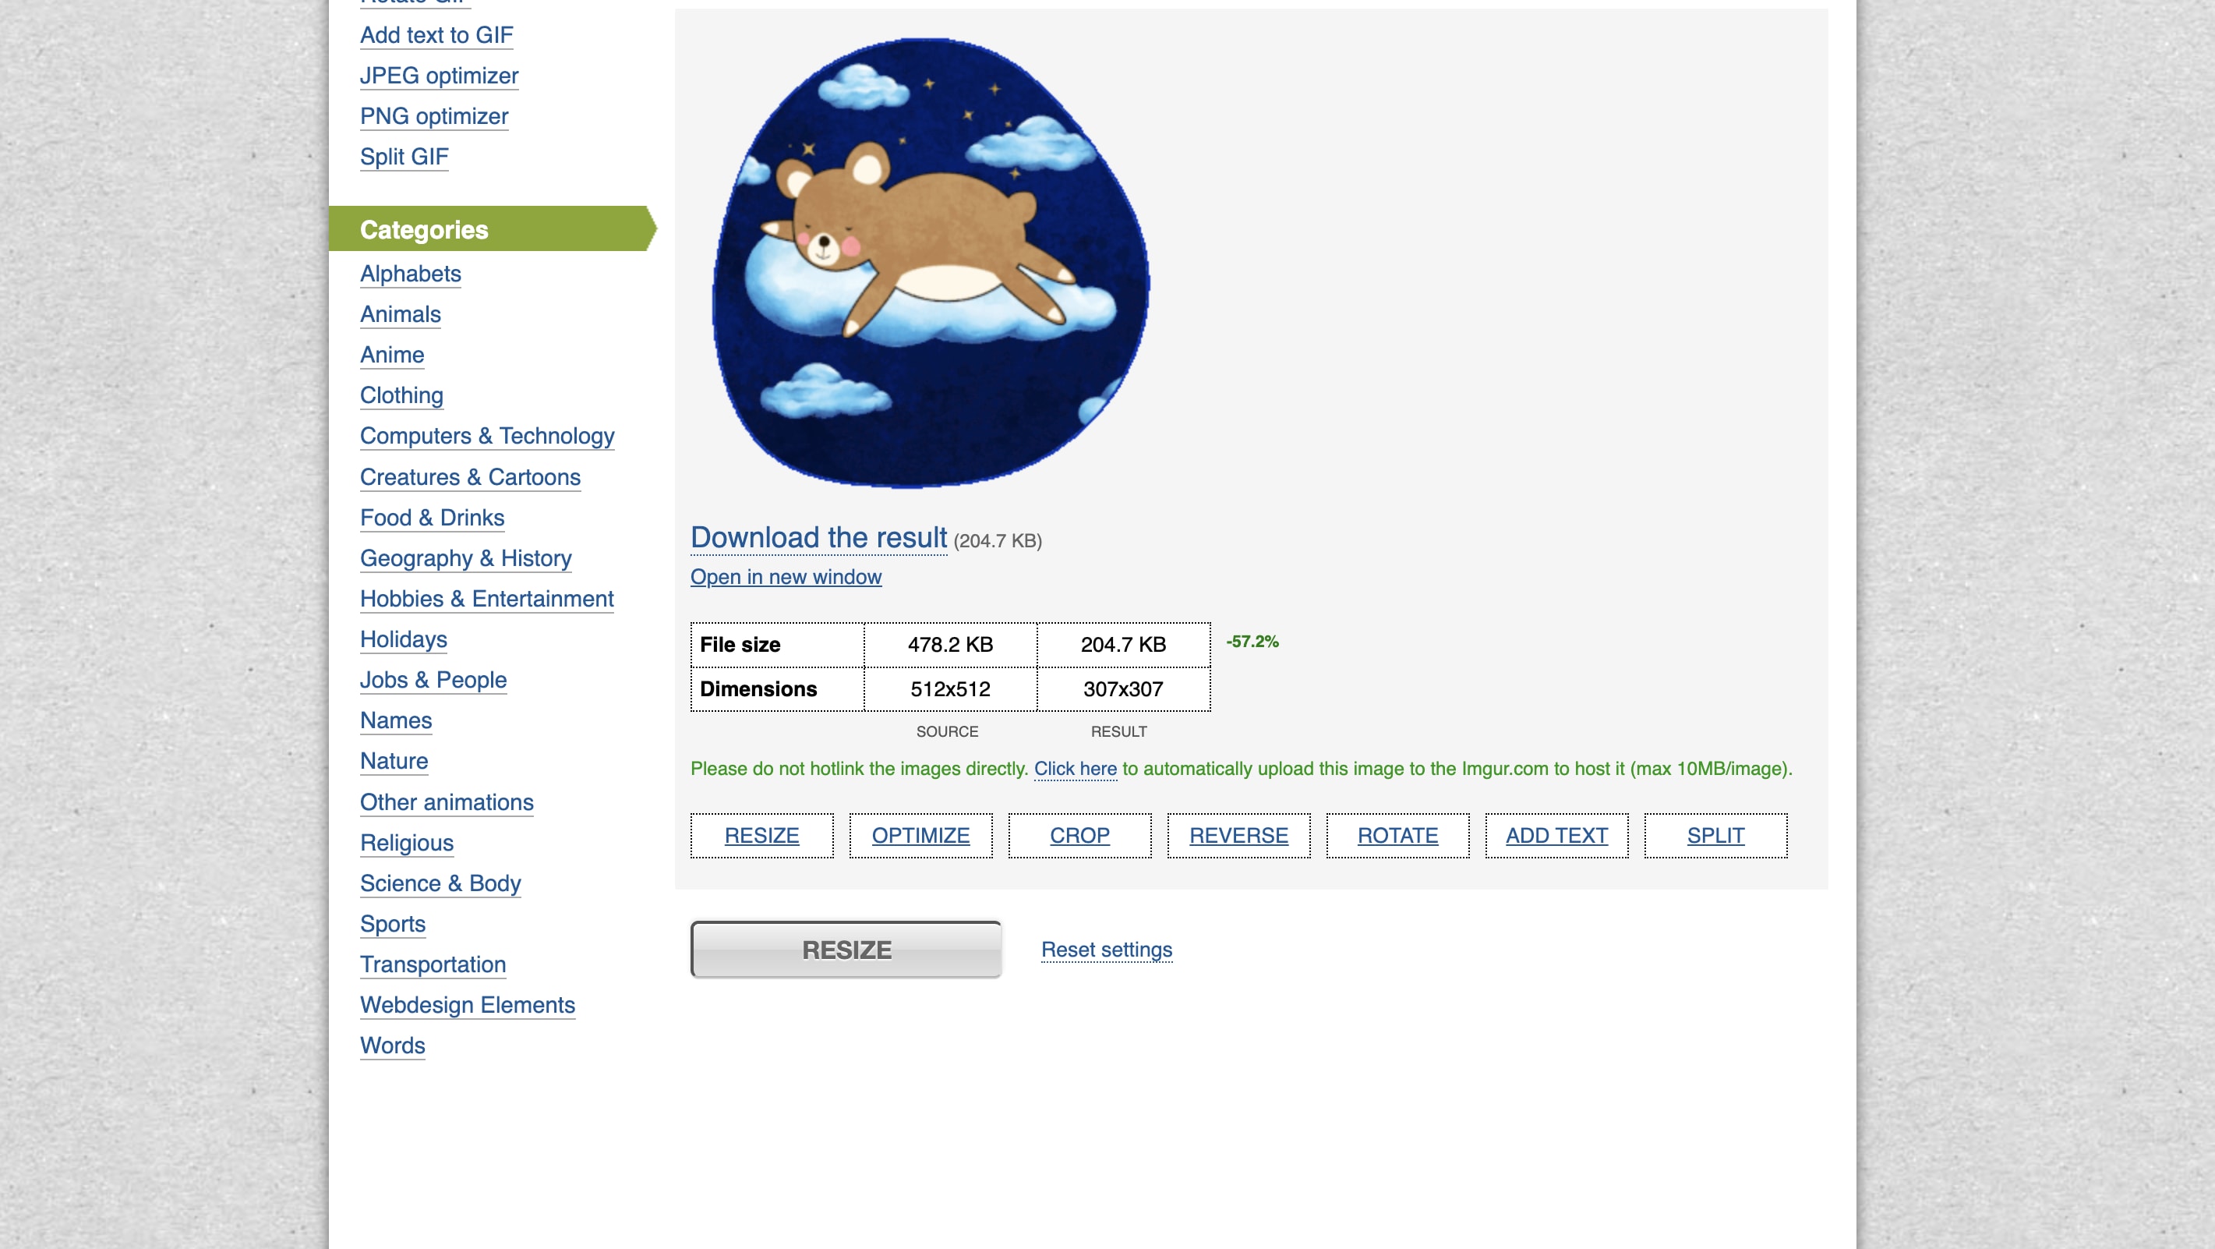Image resolution: width=2215 pixels, height=1249 pixels.
Task: Open Split GIF tool link
Action: point(403,157)
